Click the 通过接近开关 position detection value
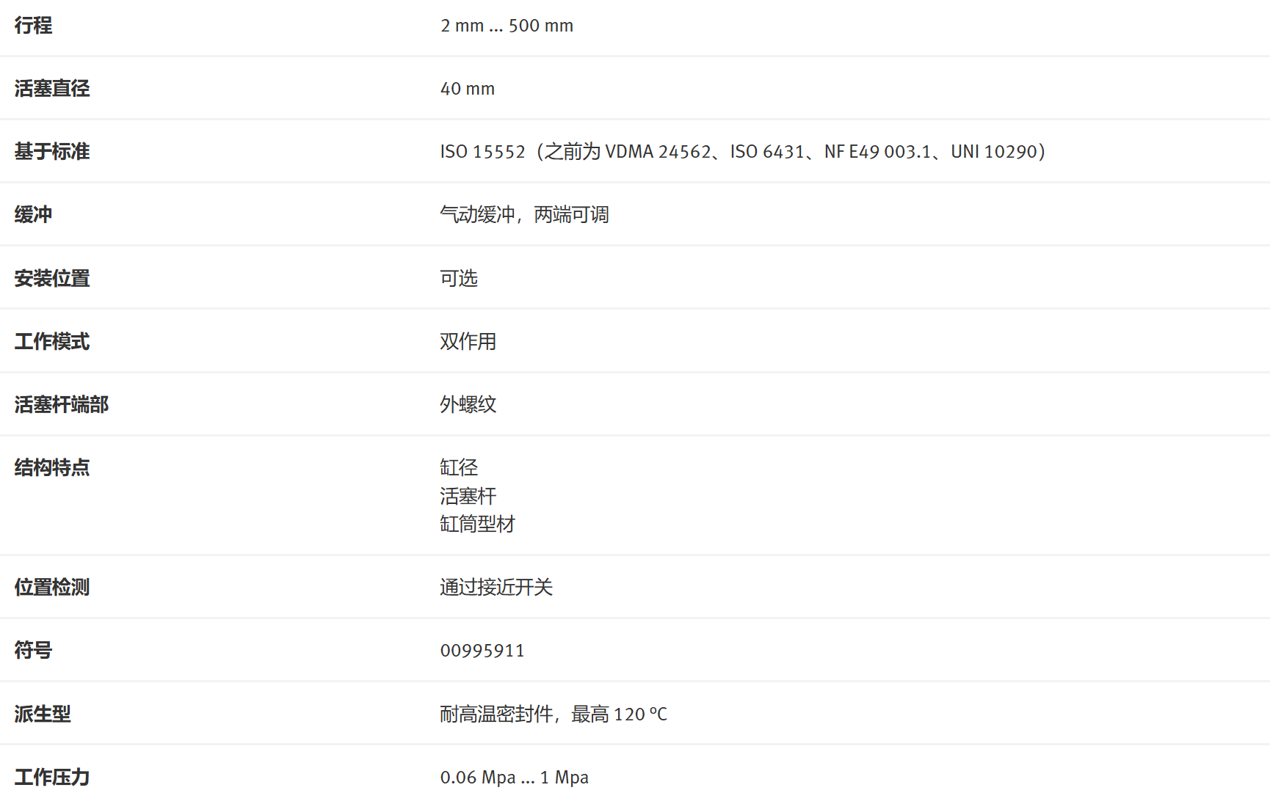This screenshot has width=1270, height=793. point(496,588)
